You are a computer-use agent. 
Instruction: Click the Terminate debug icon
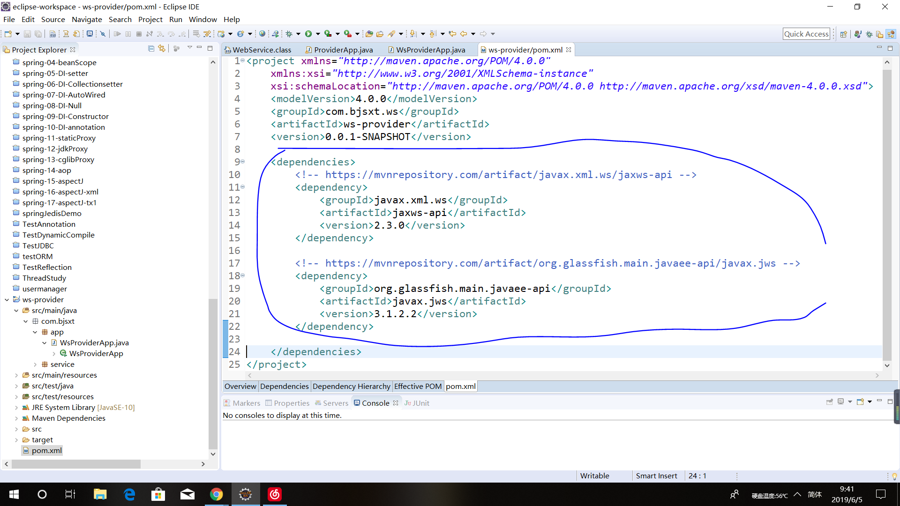click(139, 34)
